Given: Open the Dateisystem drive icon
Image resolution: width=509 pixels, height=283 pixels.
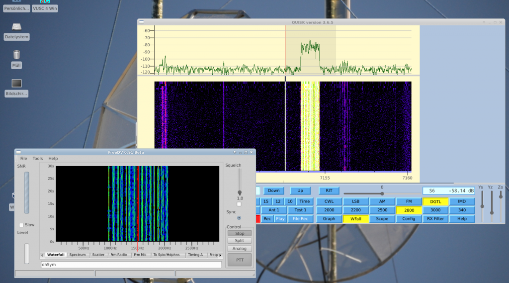Looking at the screenshot, I should (16, 27).
